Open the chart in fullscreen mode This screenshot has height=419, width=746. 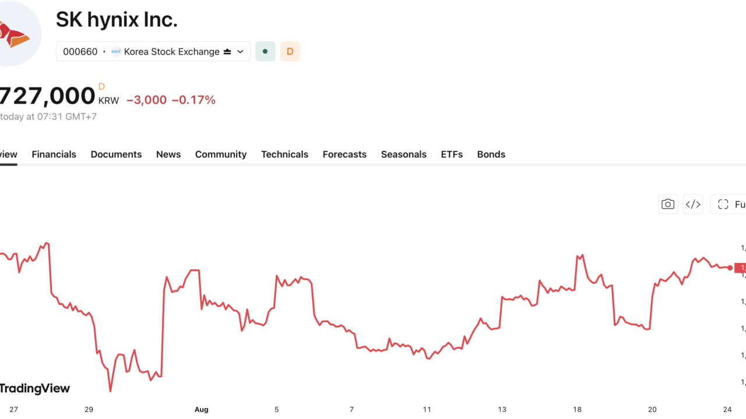pos(729,204)
